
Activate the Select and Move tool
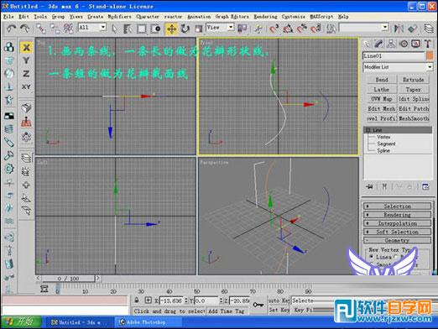click(x=171, y=29)
